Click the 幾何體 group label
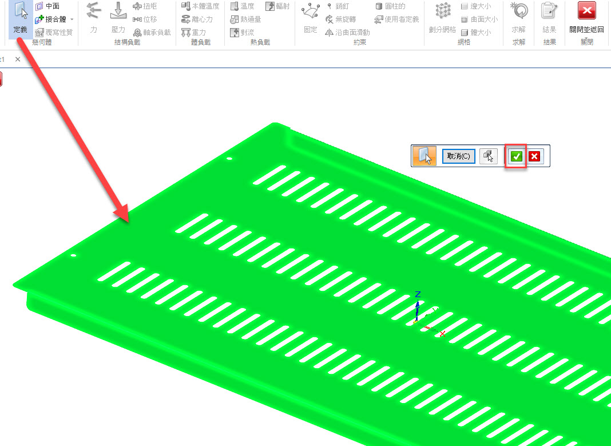Viewport: 611px width, 446px height. [42, 42]
